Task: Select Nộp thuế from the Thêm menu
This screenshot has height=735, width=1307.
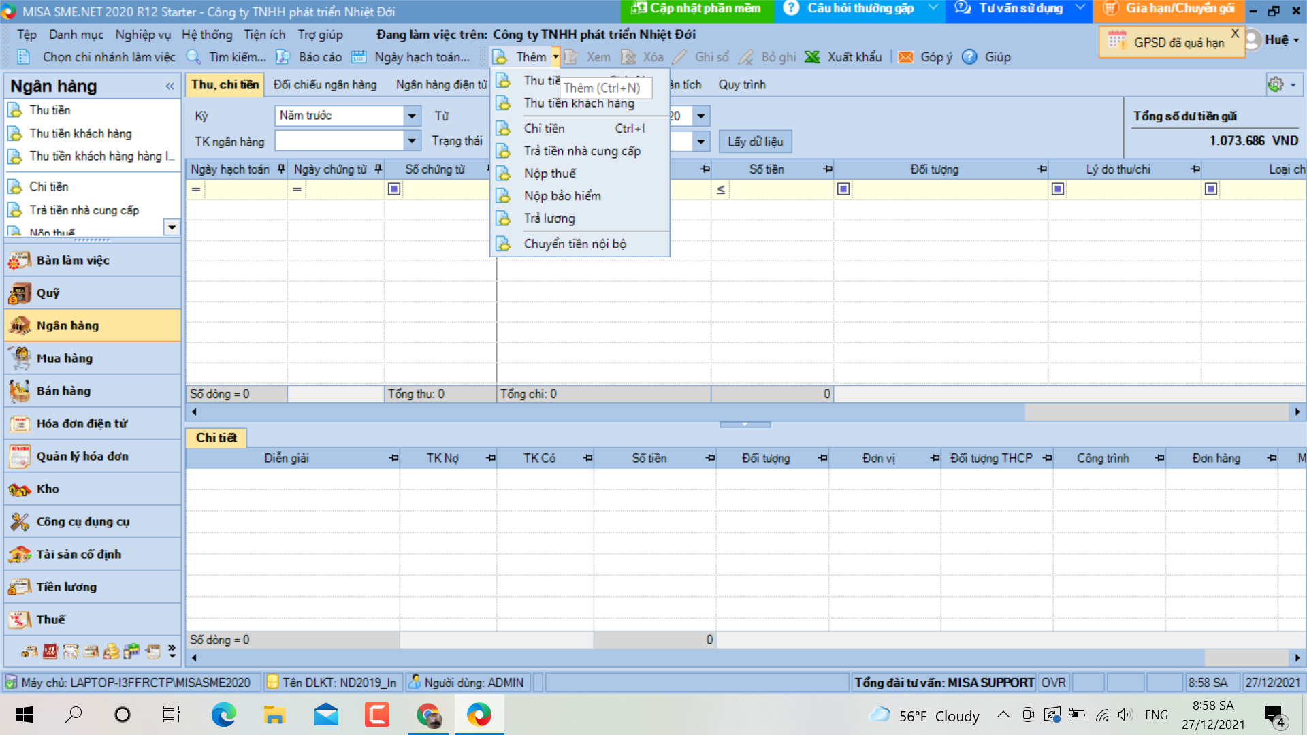Action: pyautogui.click(x=550, y=174)
